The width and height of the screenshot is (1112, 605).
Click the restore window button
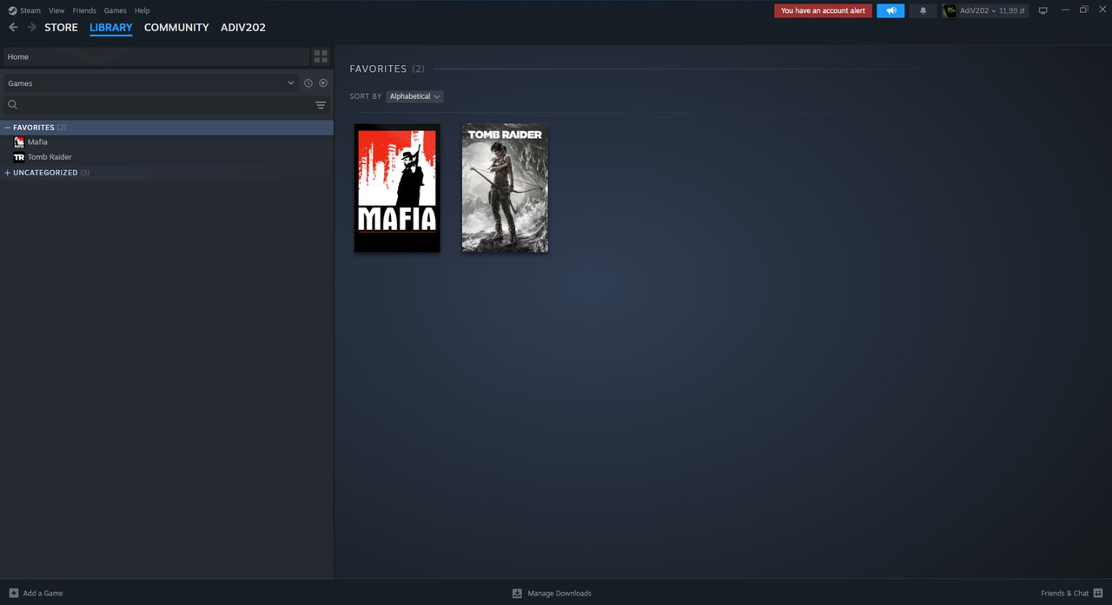point(1084,10)
